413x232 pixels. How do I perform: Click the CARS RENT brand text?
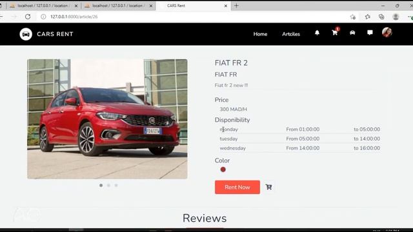click(55, 34)
